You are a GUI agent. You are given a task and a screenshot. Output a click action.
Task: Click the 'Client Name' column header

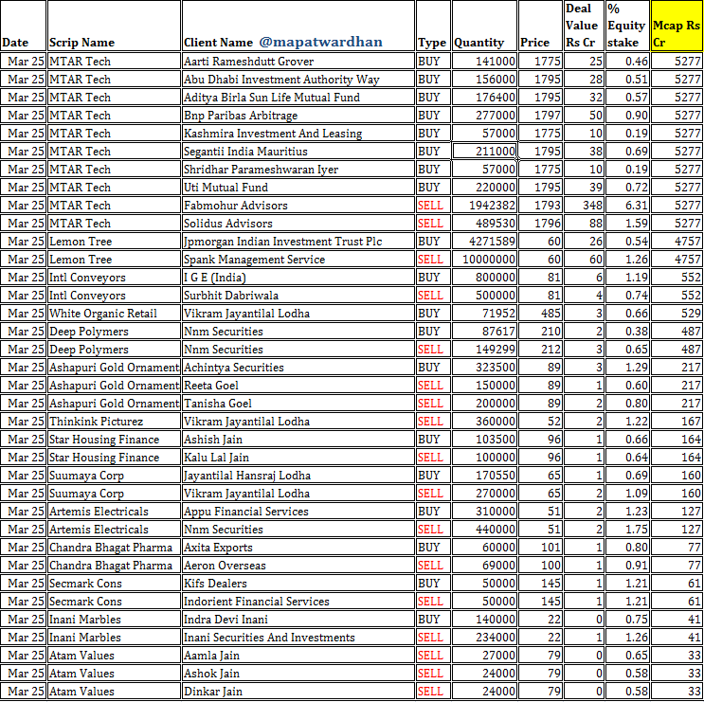click(x=298, y=26)
